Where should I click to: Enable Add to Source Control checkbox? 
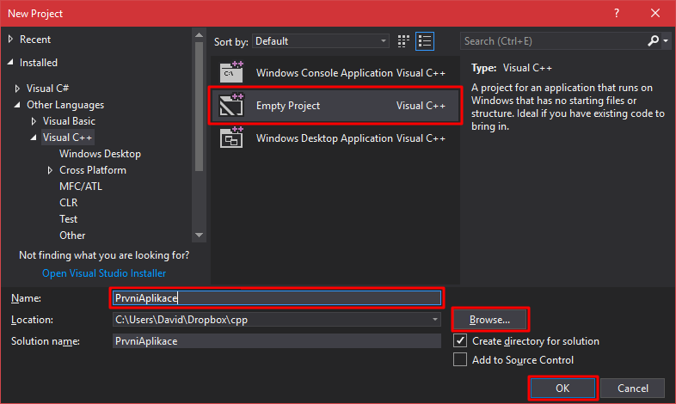pyautogui.click(x=460, y=359)
